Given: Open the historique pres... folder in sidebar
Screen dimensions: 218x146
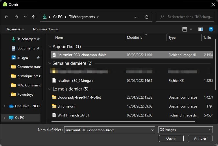Looking at the screenshot, I should pos(26,76).
